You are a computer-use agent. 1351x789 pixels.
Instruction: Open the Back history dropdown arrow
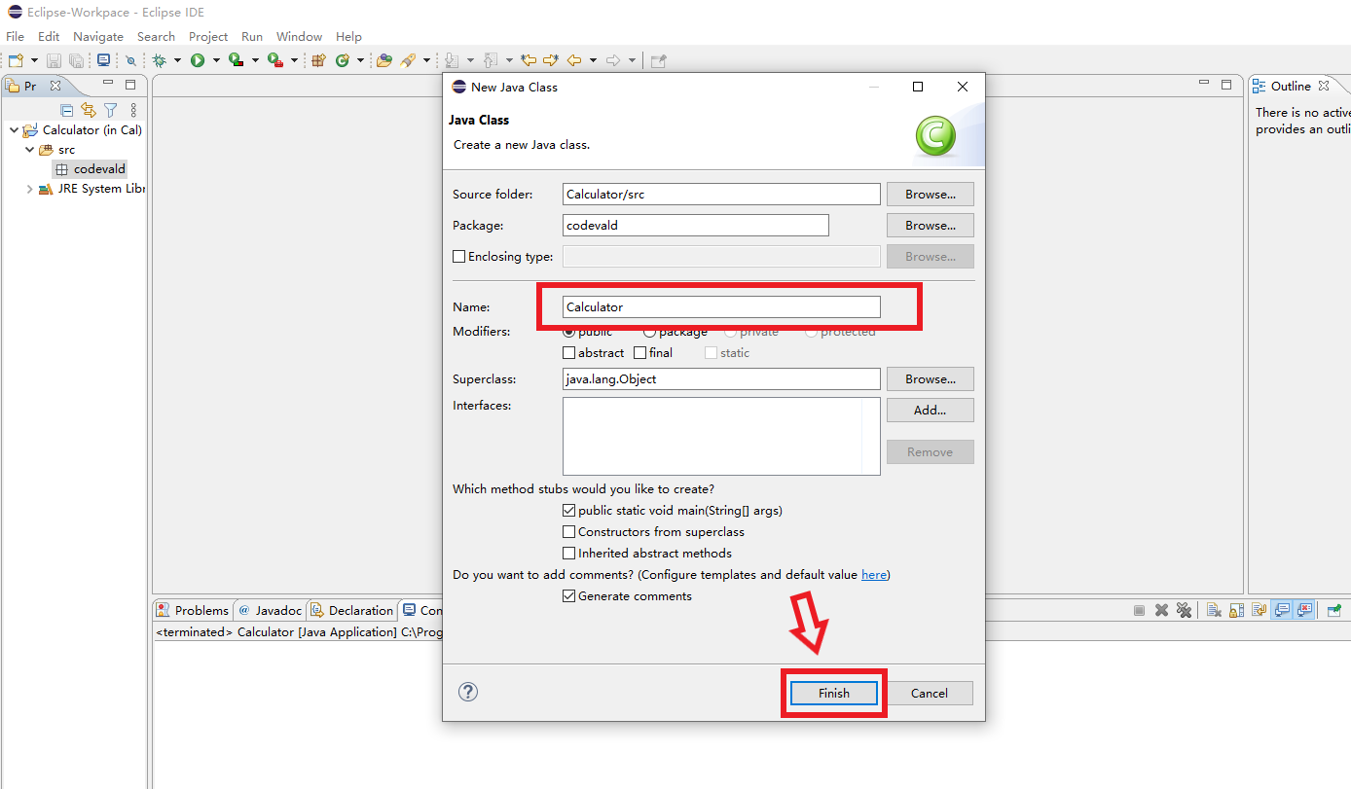(x=593, y=60)
